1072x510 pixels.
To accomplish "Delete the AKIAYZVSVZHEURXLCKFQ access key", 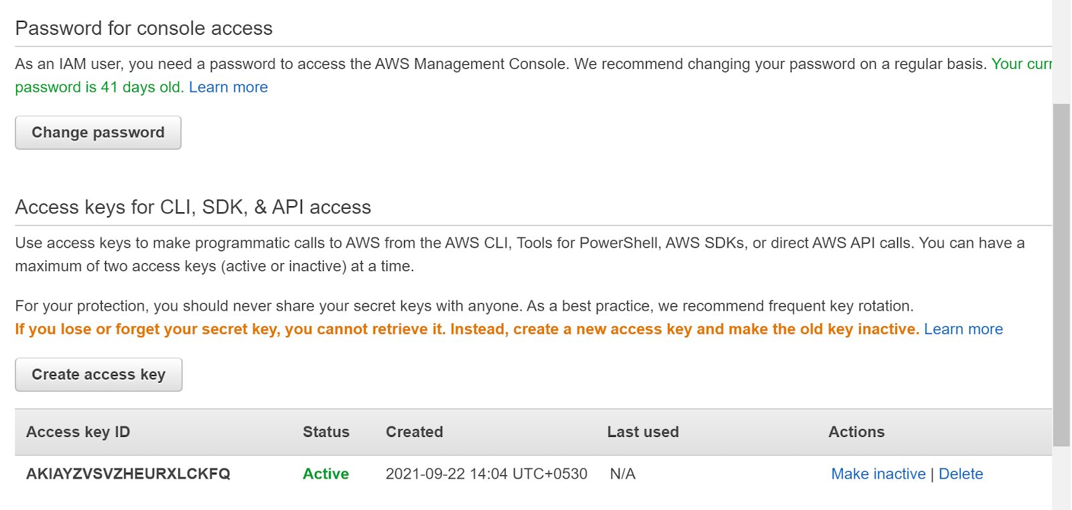I will (x=960, y=474).
